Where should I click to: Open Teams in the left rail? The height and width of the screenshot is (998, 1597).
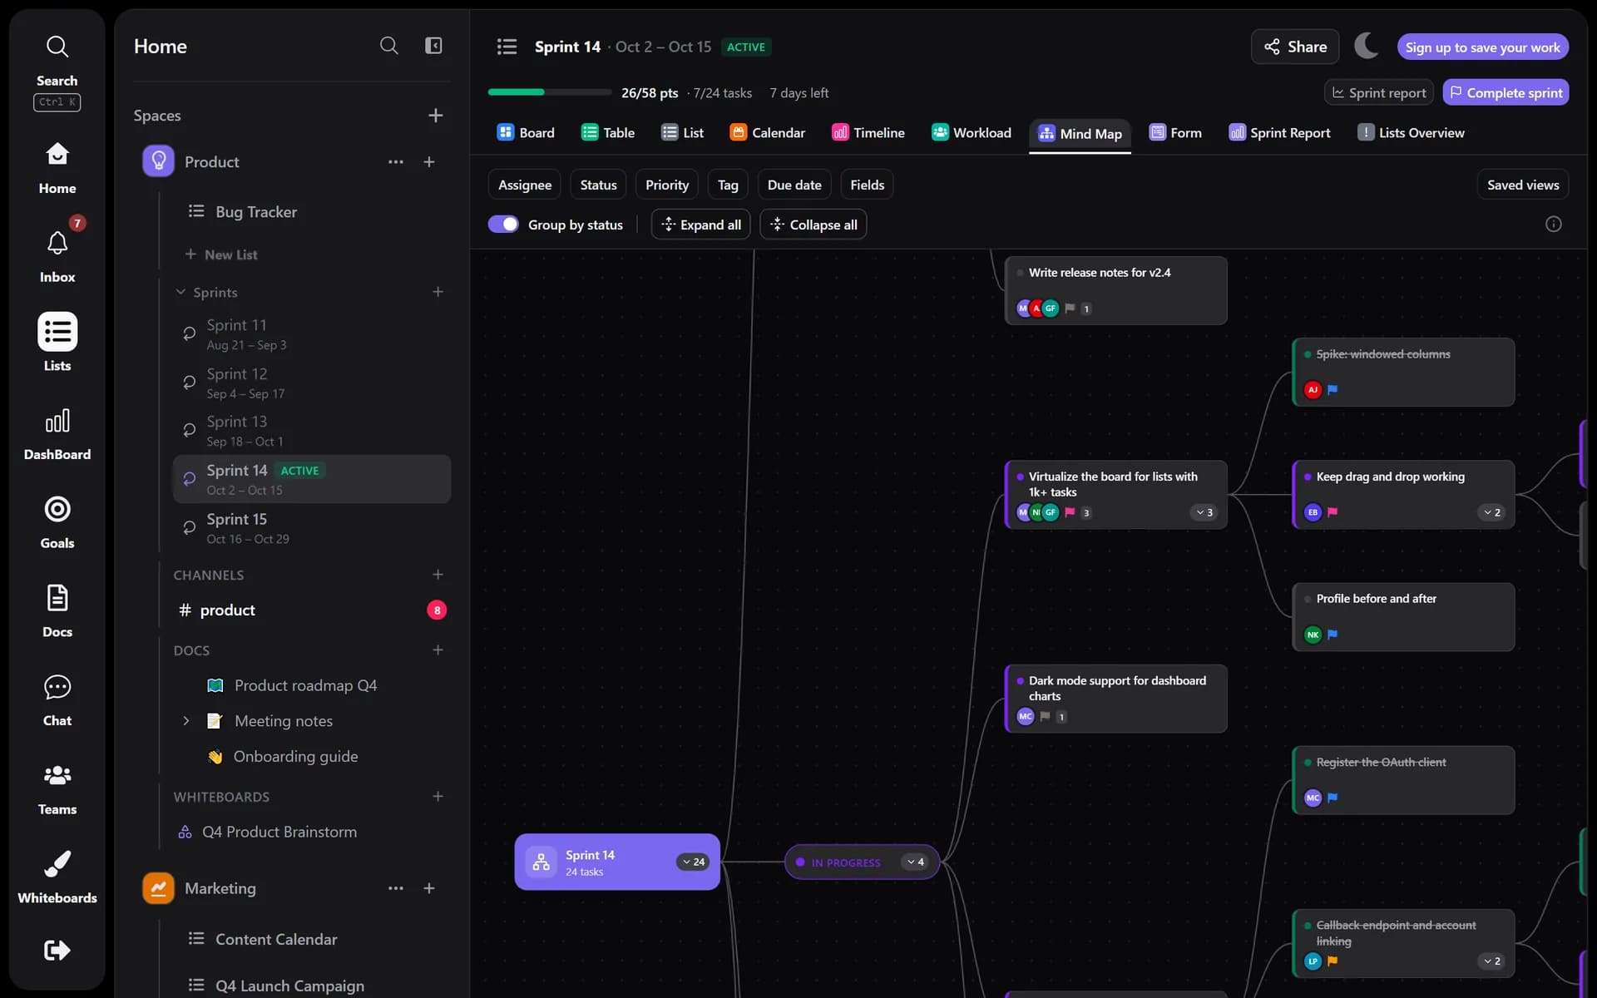click(x=57, y=790)
